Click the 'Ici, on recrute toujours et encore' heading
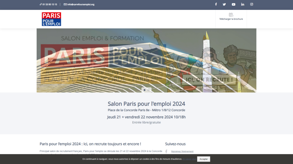The height and width of the screenshot is (164, 293). pyautogui.click(x=90, y=144)
